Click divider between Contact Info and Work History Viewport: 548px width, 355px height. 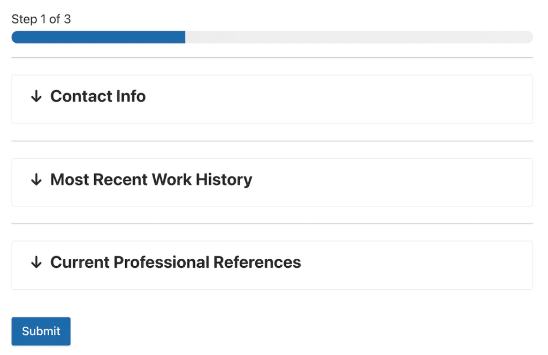pos(272,141)
